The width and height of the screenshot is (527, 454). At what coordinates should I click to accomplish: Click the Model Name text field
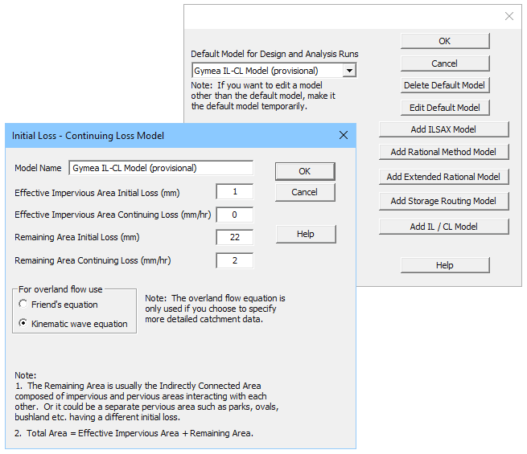[x=161, y=168]
